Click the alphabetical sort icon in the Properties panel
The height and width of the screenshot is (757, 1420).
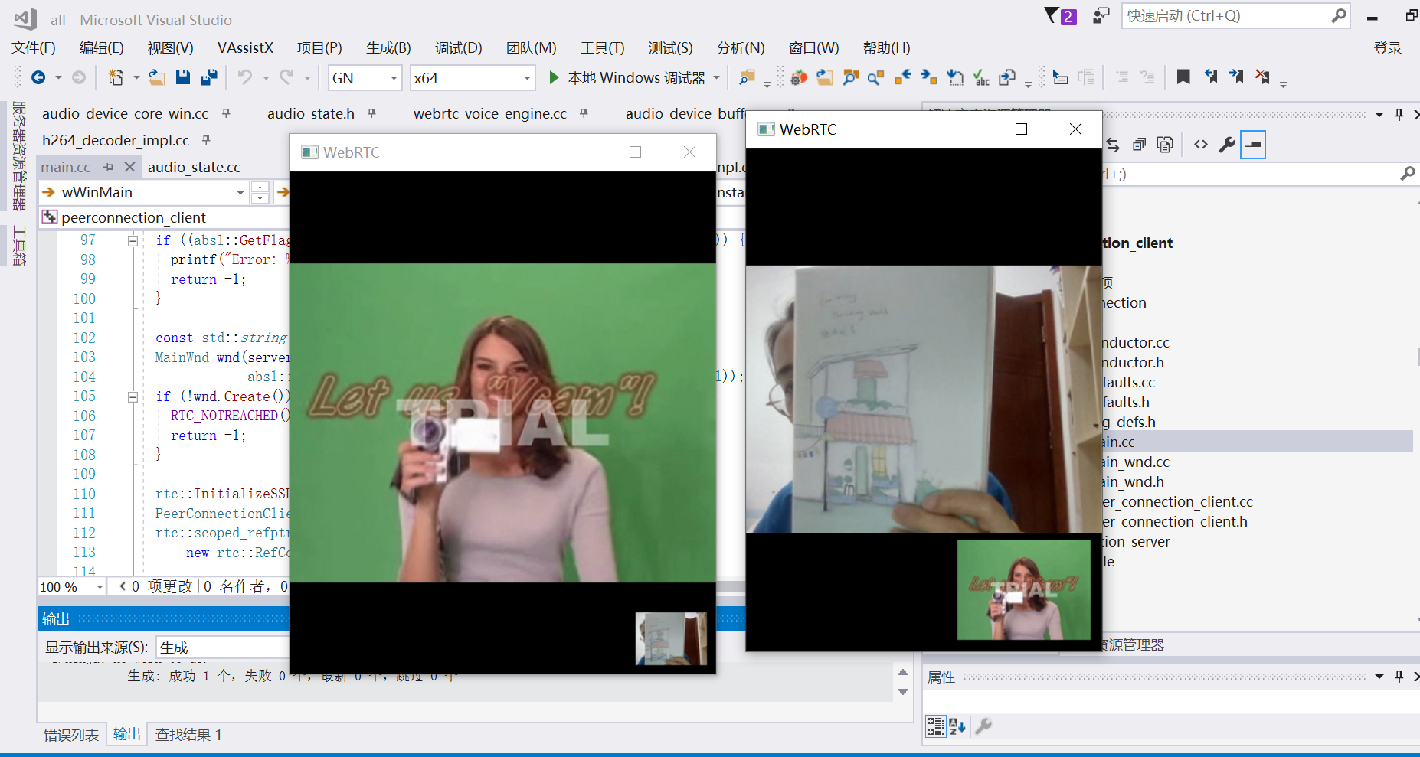957,726
